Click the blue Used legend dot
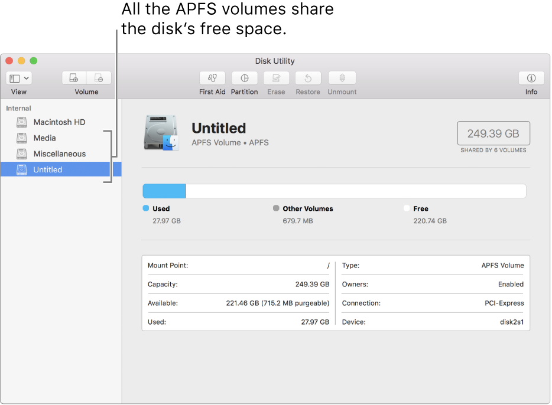552x405 pixels. (x=146, y=208)
